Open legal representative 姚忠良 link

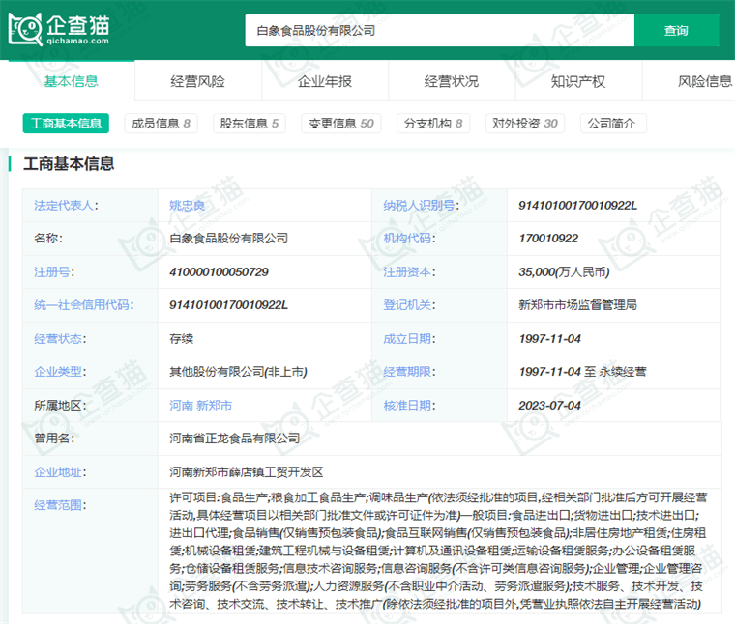[x=187, y=205]
